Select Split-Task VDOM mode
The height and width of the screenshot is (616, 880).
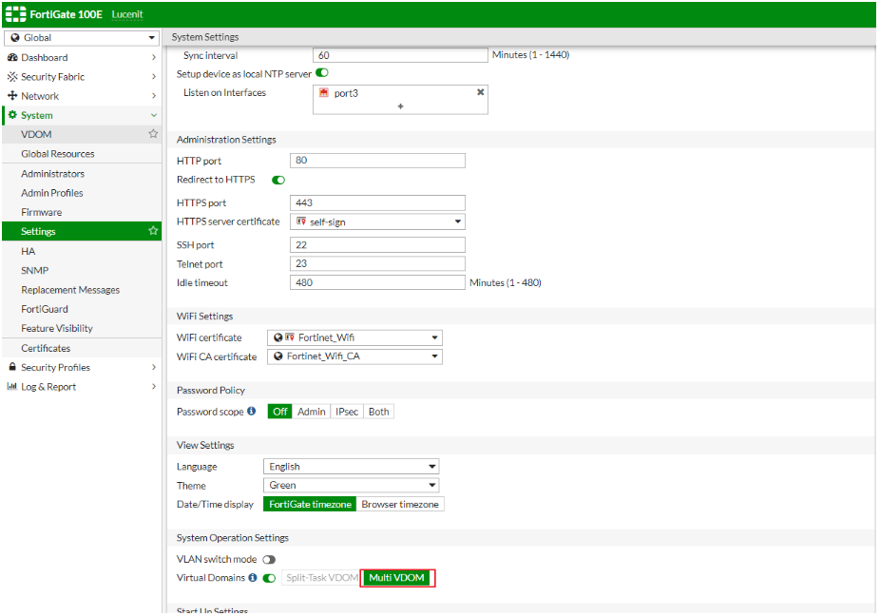[321, 577]
